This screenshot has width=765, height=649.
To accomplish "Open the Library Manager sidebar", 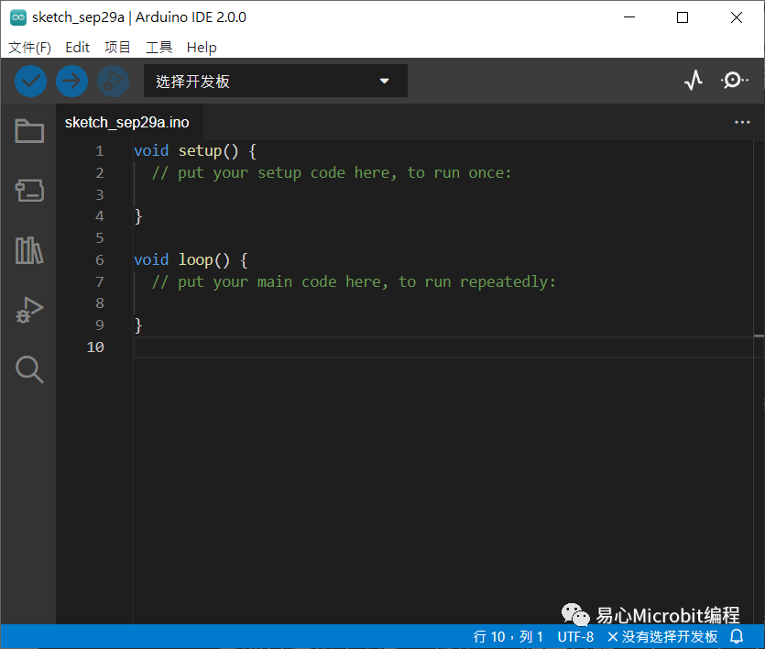I will [x=29, y=250].
